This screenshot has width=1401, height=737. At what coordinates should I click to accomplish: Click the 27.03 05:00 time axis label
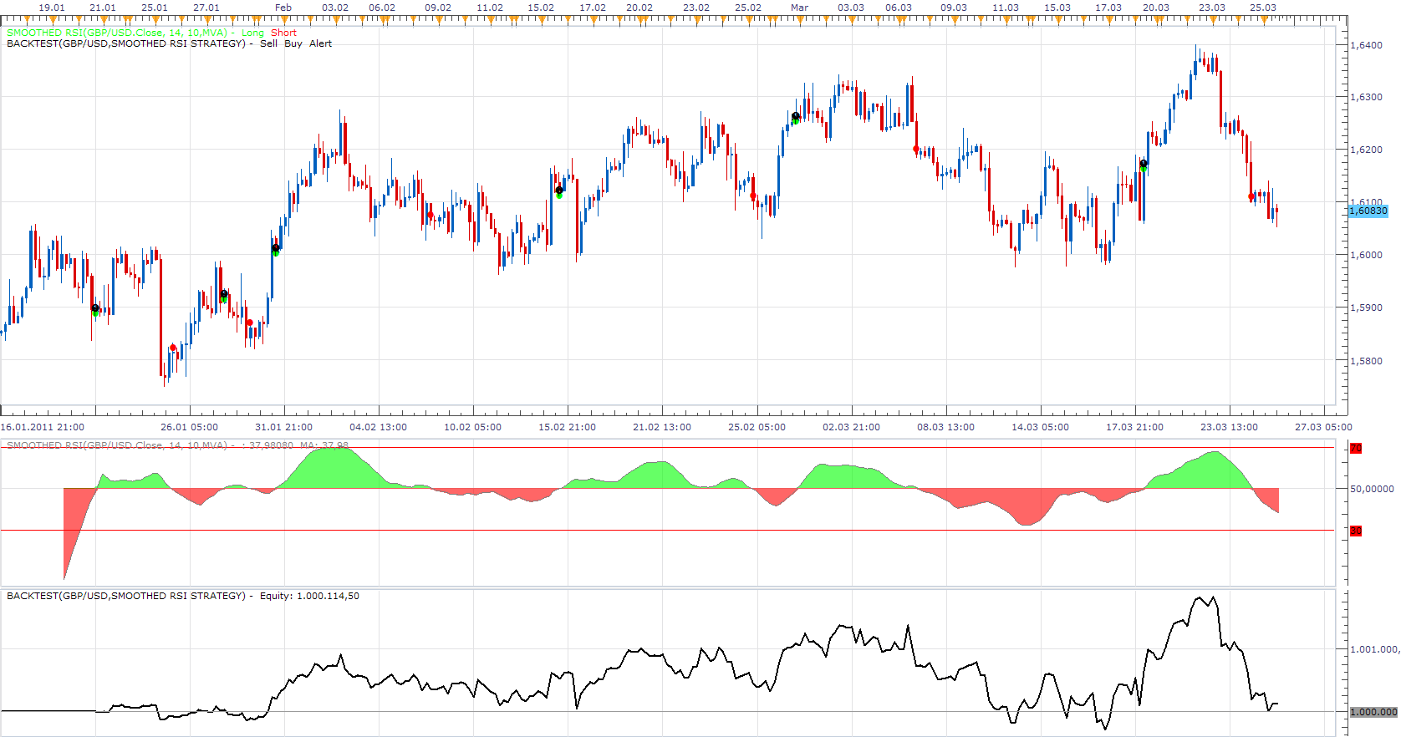(x=1323, y=427)
